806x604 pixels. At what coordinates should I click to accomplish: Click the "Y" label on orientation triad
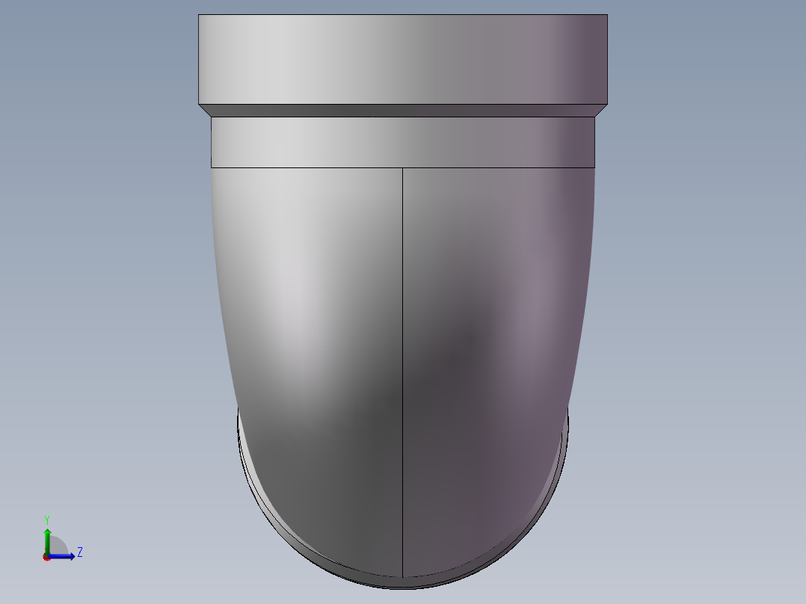tap(47, 520)
